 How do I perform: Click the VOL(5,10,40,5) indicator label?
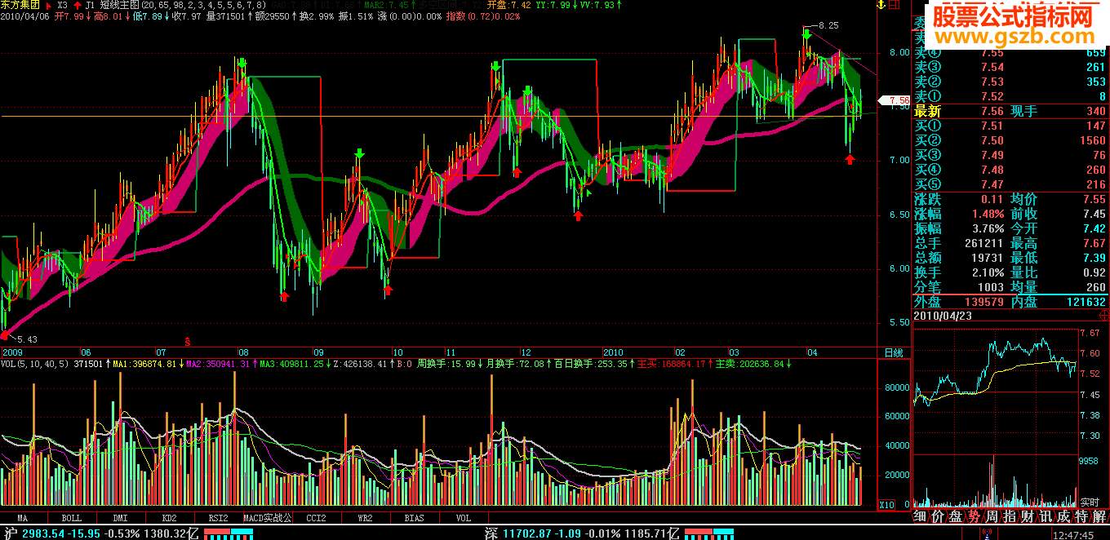[34, 364]
